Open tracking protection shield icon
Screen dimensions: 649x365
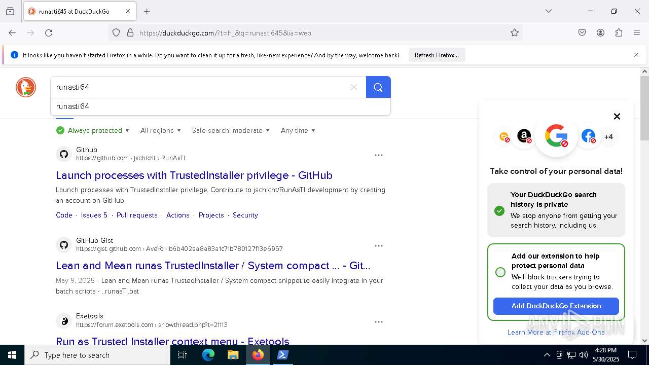(x=116, y=33)
